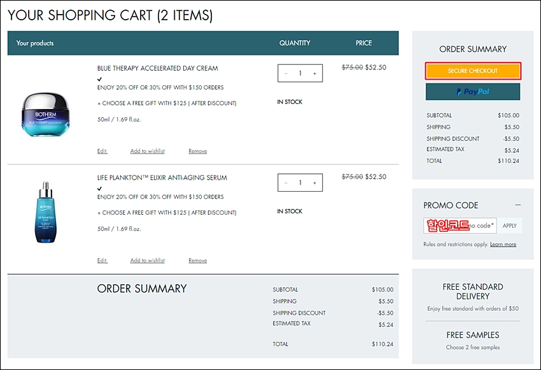541x370 pixels.
Task: Click the 'Your products' column header
Action: [x=35, y=43]
